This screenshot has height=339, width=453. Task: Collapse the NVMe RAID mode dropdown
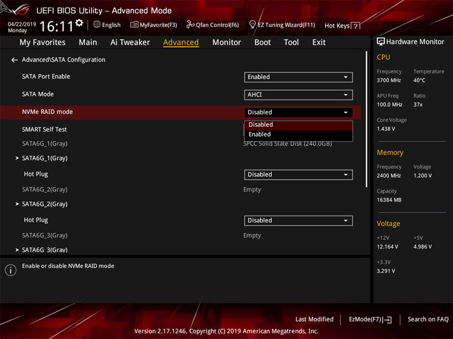point(298,112)
